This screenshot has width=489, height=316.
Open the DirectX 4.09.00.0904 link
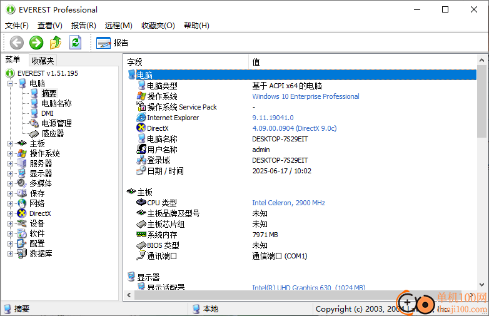295,128
